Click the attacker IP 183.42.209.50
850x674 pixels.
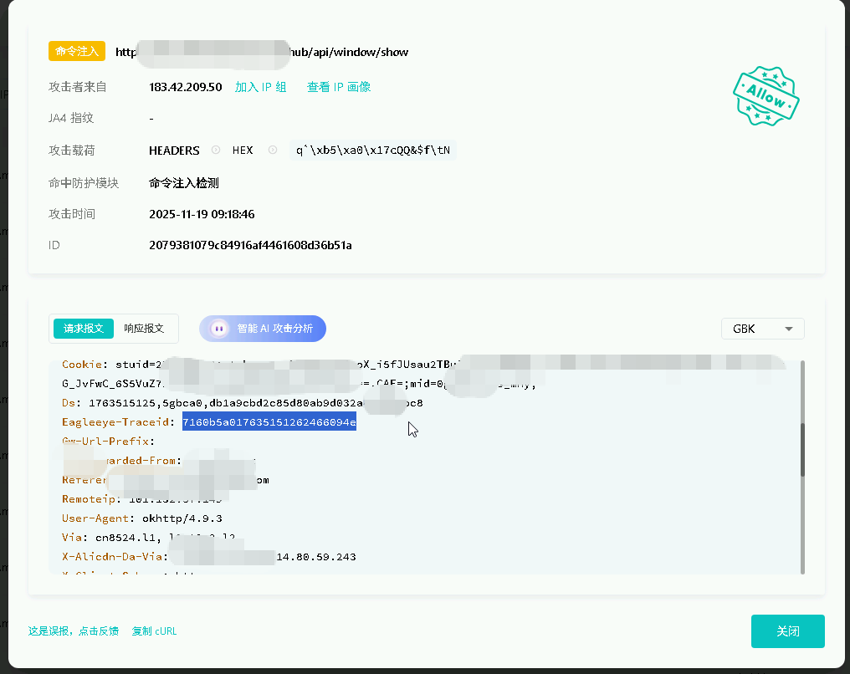click(x=185, y=87)
